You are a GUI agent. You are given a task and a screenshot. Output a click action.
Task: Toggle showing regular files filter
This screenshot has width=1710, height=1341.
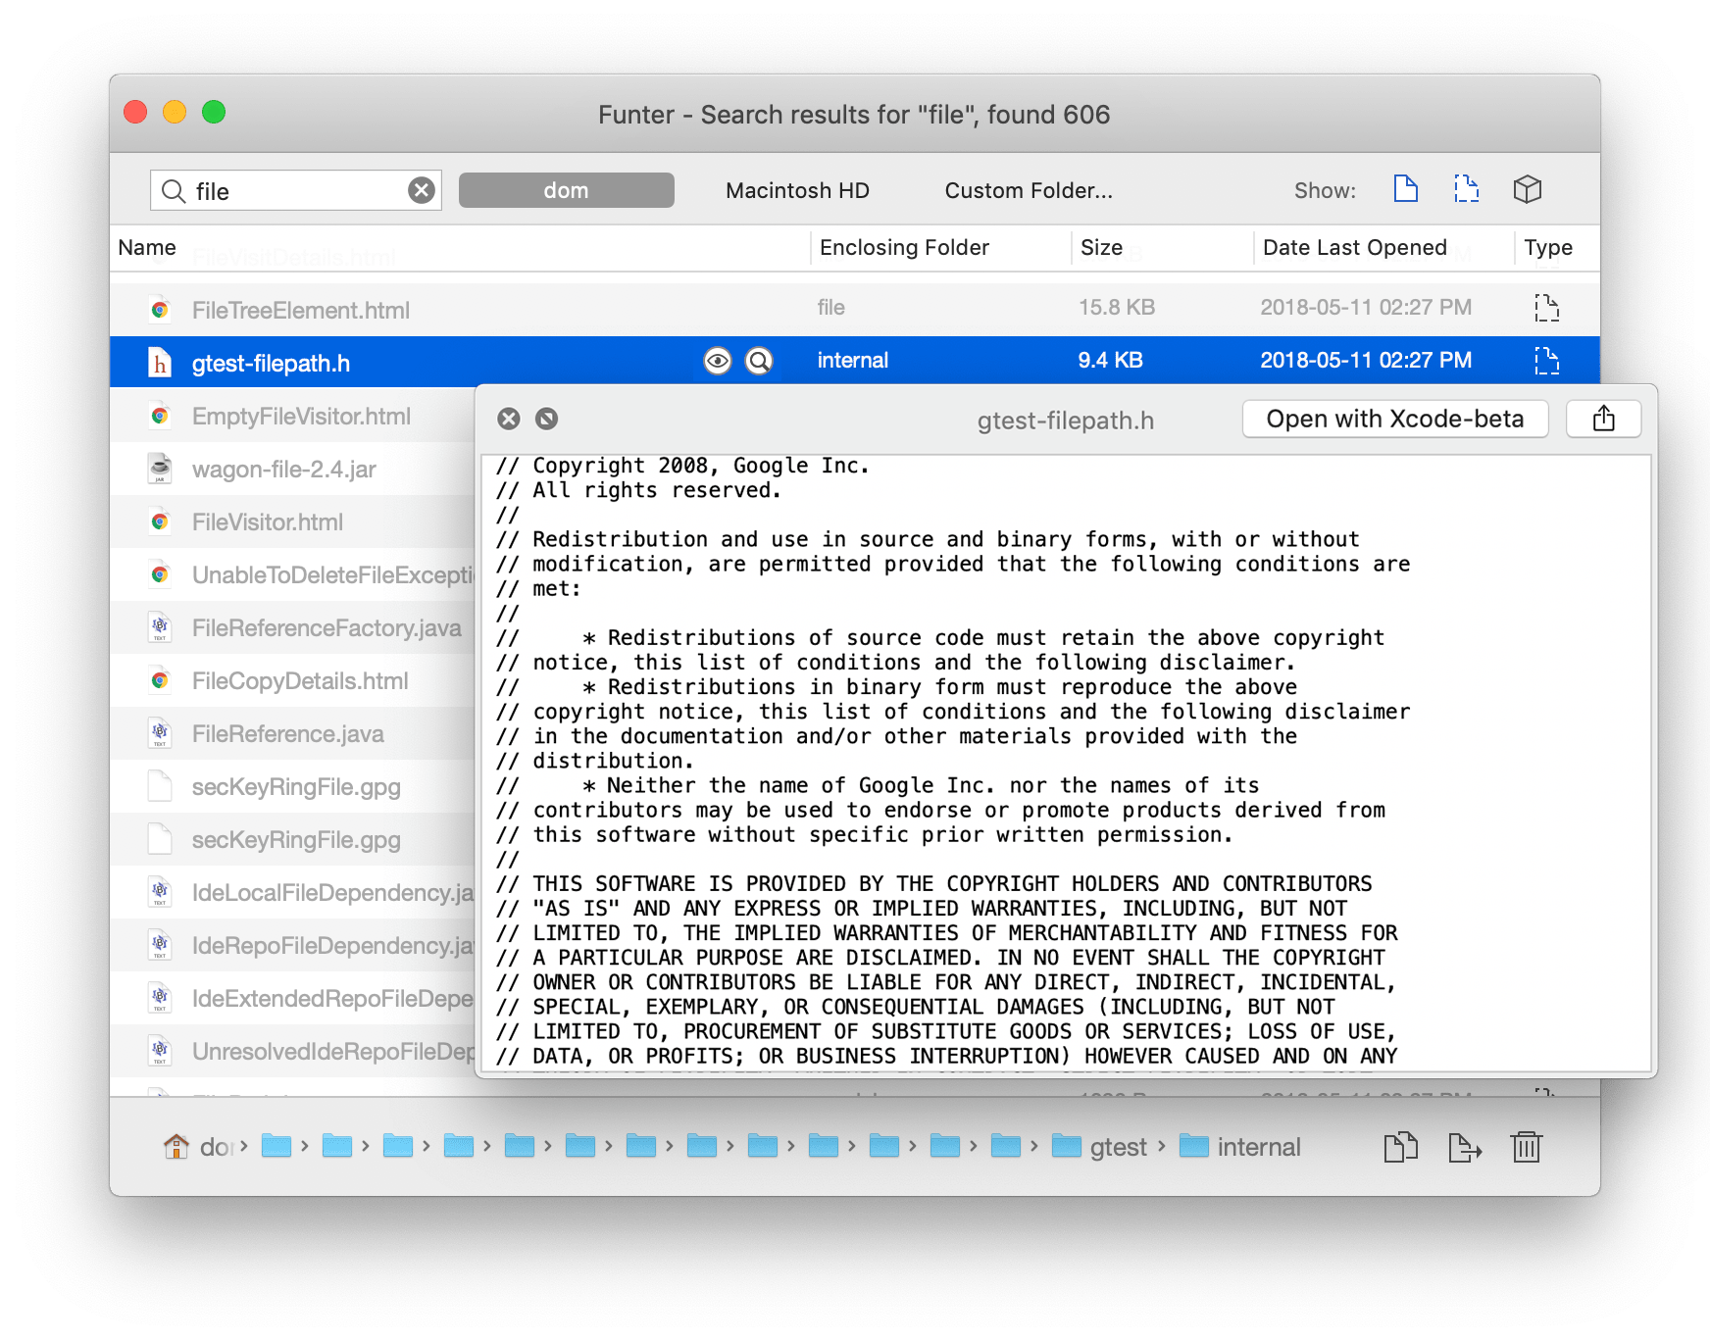pos(1406,188)
